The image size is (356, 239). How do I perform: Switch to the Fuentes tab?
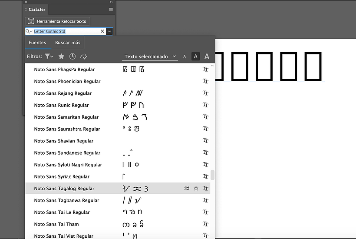pos(37,43)
